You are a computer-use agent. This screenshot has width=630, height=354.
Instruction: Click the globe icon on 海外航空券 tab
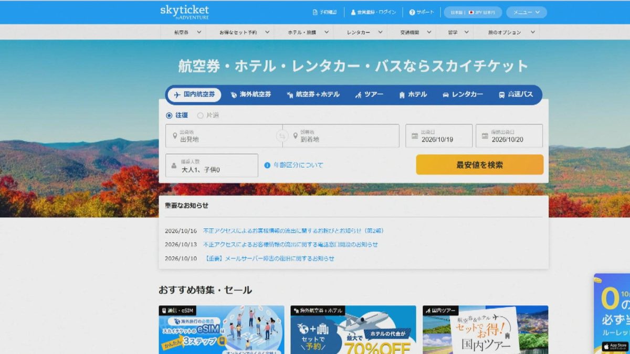(x=234, y=95)
